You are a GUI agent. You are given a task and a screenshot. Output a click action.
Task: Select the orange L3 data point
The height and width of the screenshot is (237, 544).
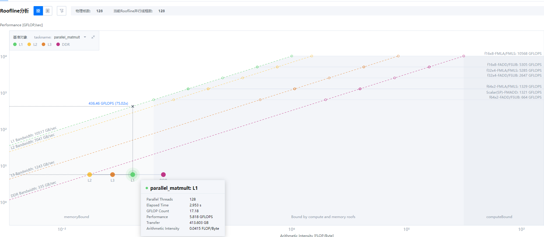[x=113, y=175]
